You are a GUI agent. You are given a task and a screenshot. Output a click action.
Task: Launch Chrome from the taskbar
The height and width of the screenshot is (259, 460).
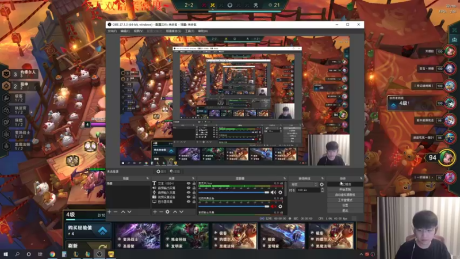point(52,254)
